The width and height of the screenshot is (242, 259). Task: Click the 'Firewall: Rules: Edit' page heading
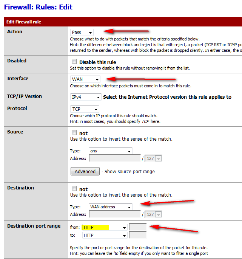(x=38, y=7)
